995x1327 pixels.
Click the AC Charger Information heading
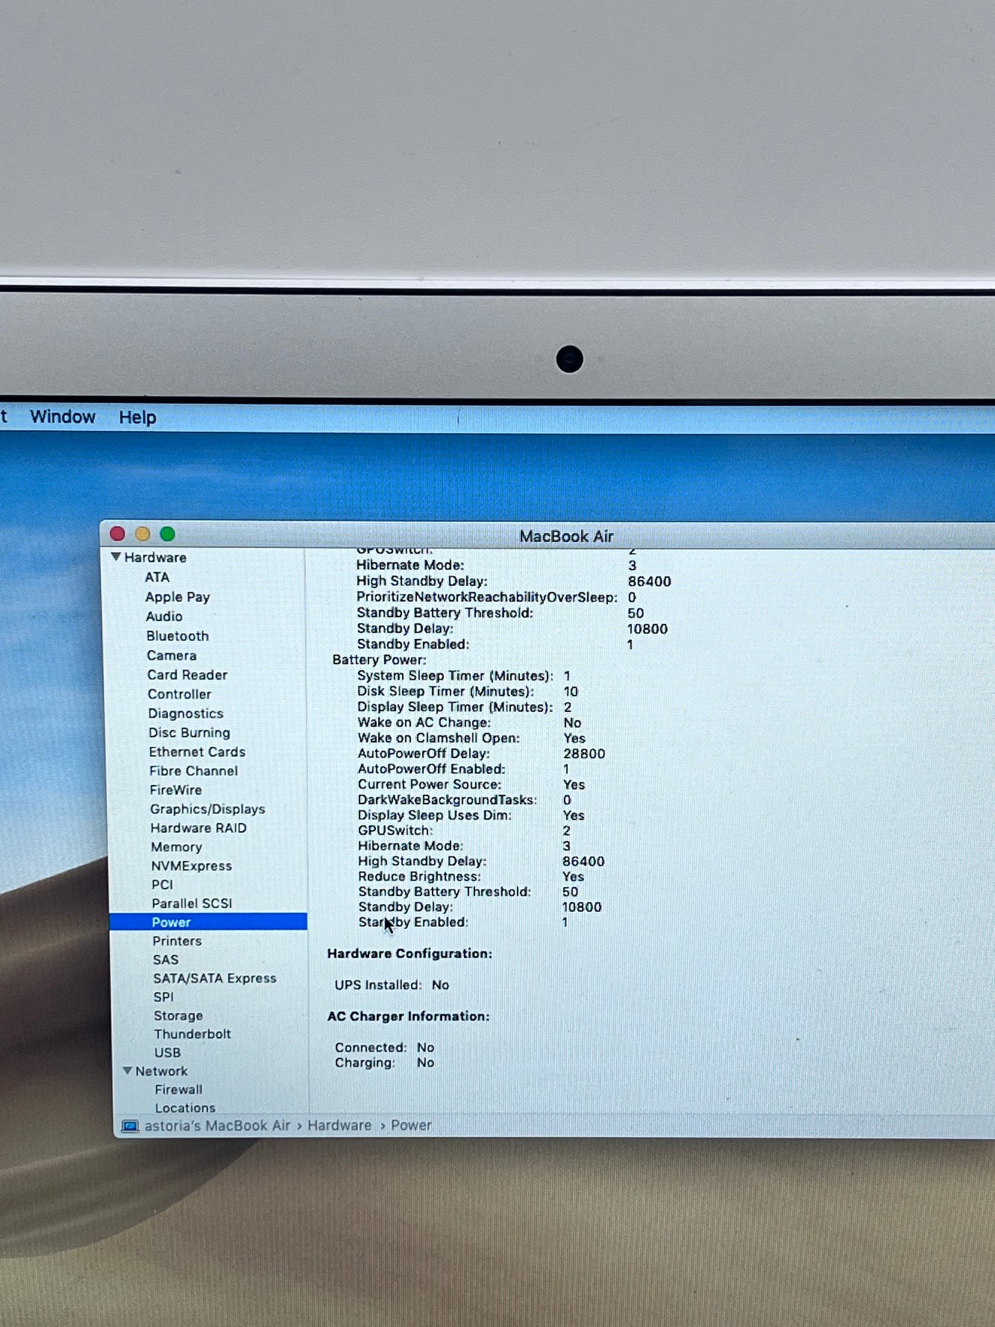(408, 1016)
